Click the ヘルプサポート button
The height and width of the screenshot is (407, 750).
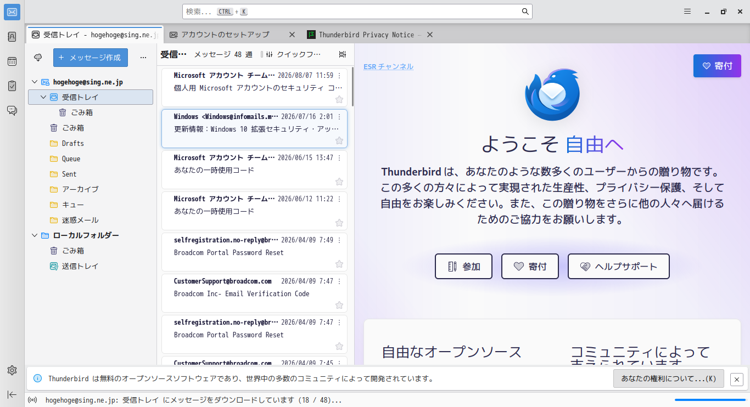click(619, 267)
